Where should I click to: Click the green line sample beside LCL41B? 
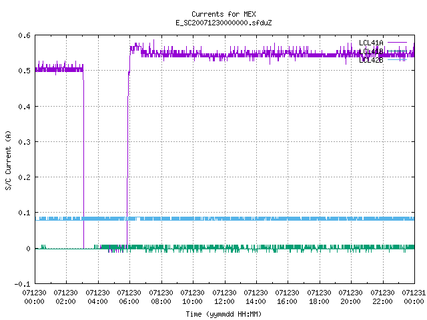397,51
